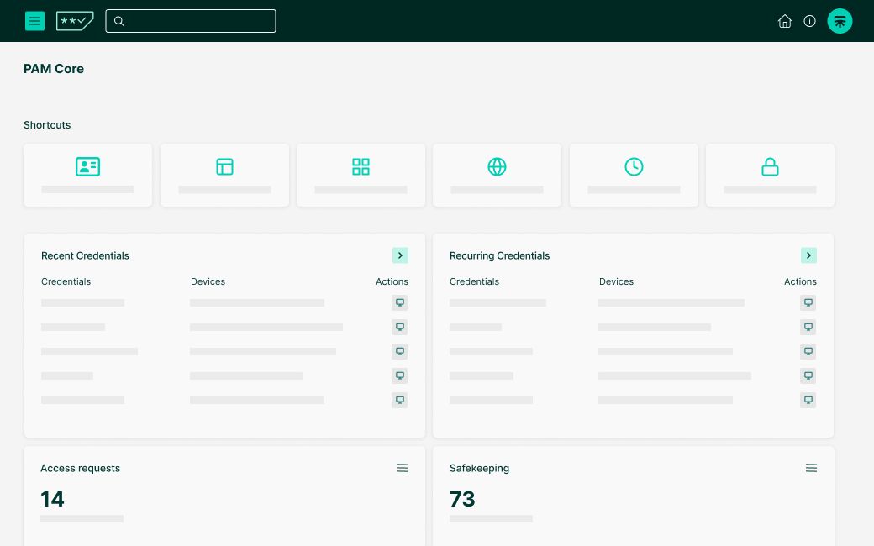Click the top search input field
874x546 pixels.
click(191, 21)
